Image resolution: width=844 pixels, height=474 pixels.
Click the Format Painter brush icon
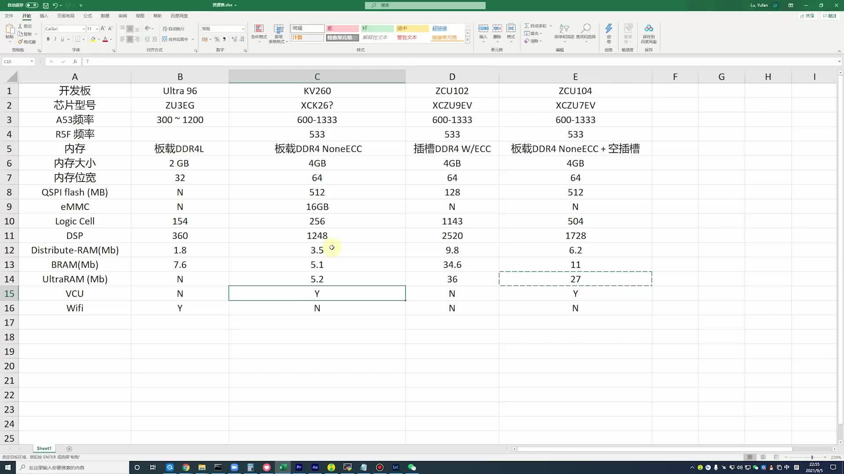pyautogui.click(x=20, y=42)
